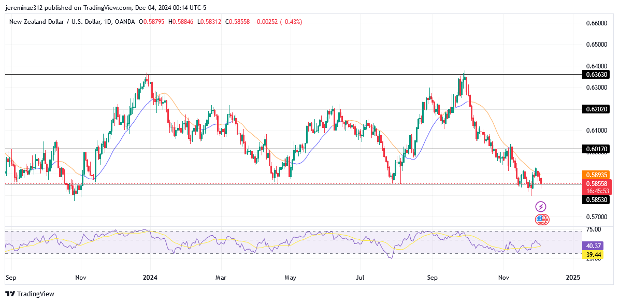Click the orange 0.58935 moving average label
This screenshot has width=619, height=303.
tap(596, 175)
